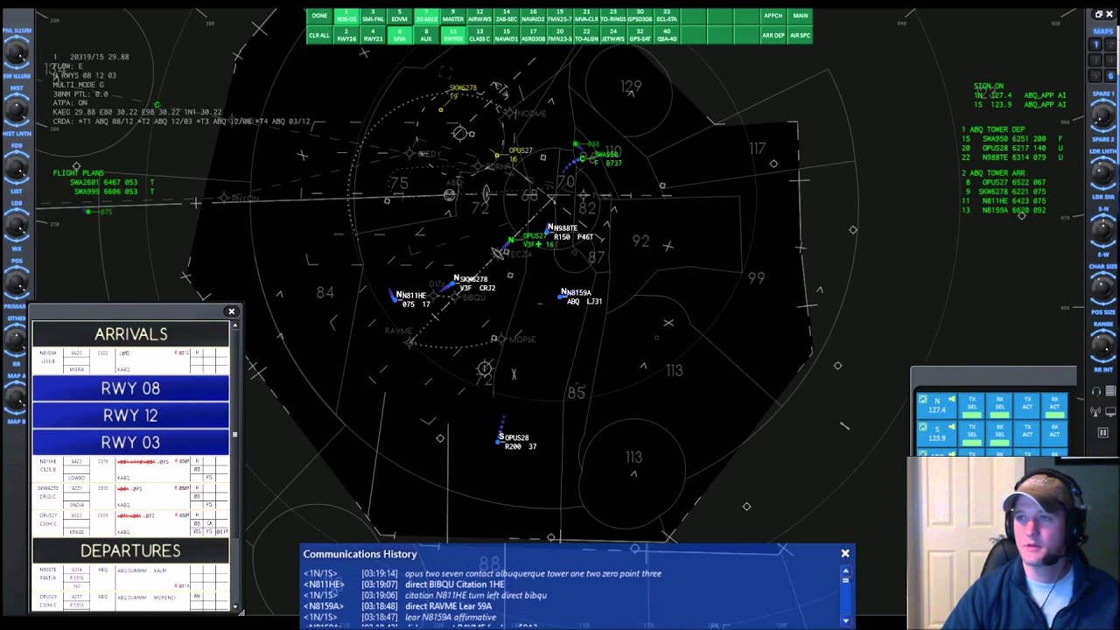Image resolution: width=1120 pixels, height=630 pixels.
Task: Click the up arrow in Communications History
Action: 845,570
